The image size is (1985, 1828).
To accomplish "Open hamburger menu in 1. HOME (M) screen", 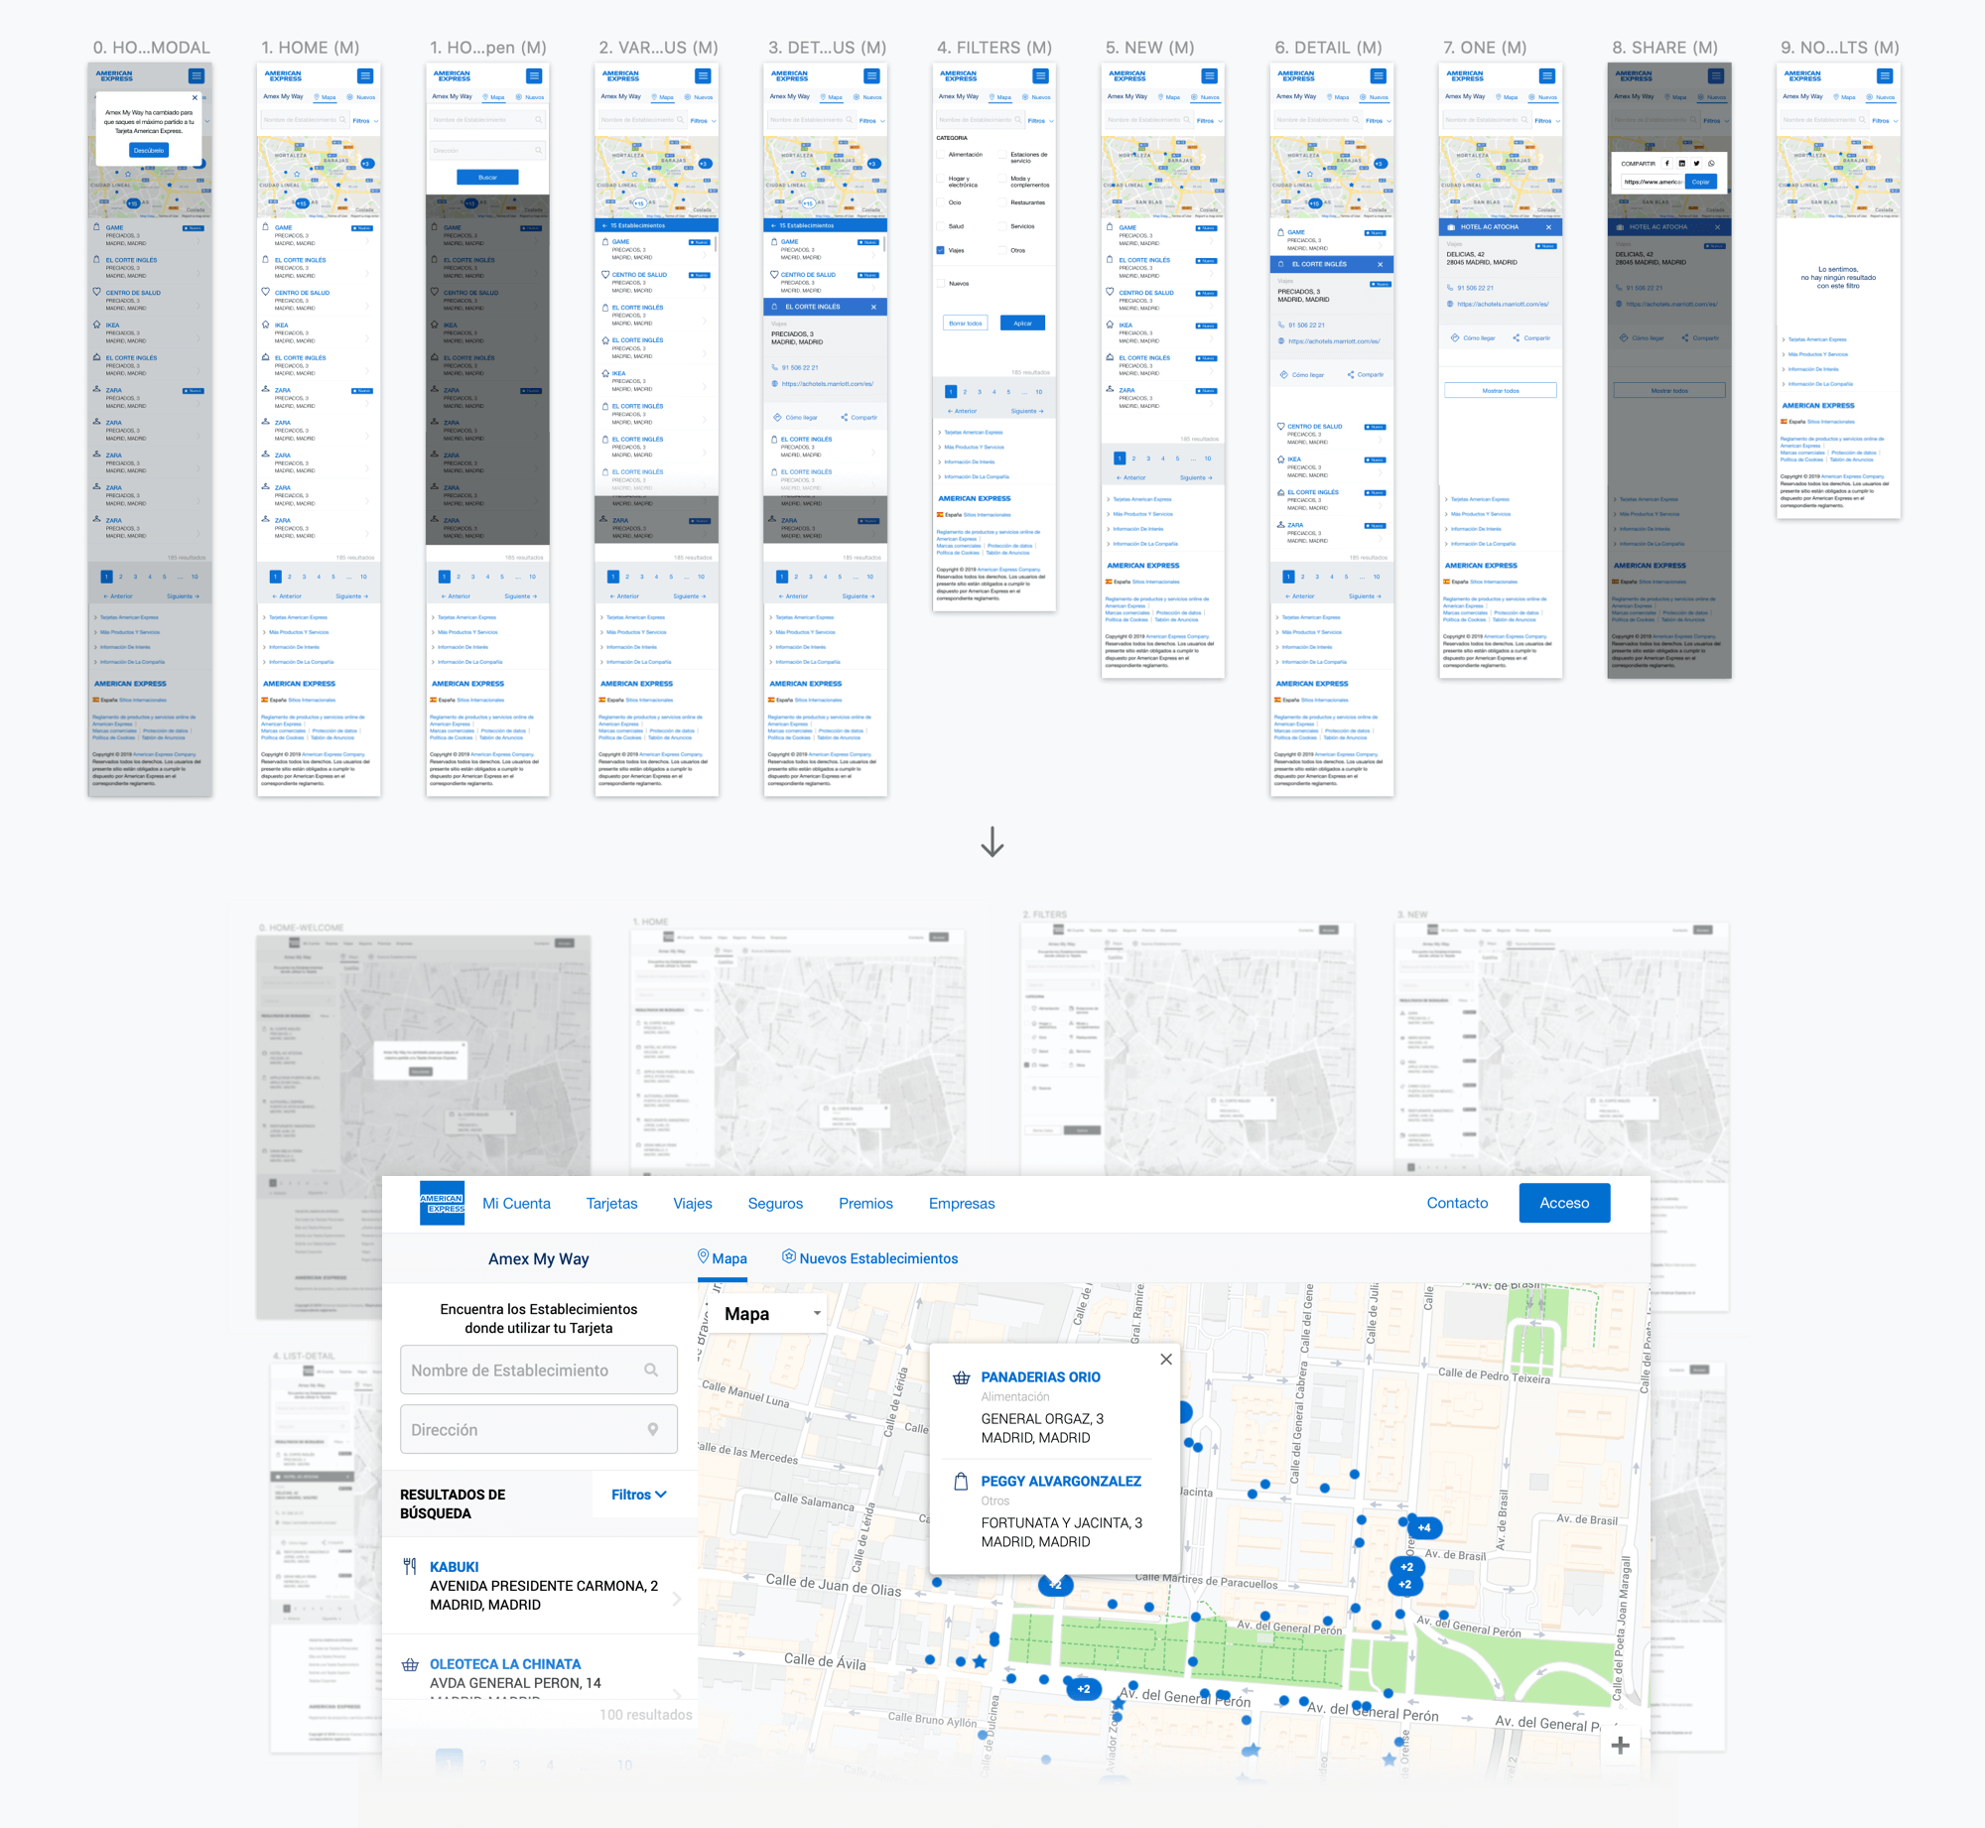I will (x=365, y=75).
